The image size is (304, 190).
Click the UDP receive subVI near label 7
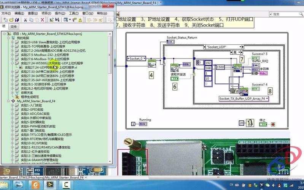[x=237, y=68]
